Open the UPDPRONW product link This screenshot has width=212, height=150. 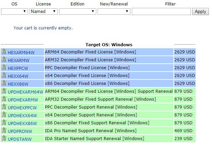20,131
